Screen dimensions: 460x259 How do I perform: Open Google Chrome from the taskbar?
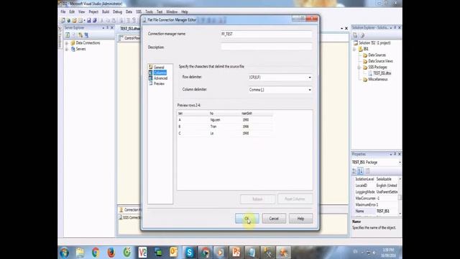pos(96,253)
